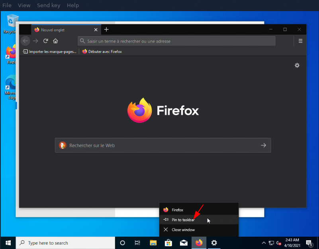Open the clock showing 2:43 AM

[292, 243]
